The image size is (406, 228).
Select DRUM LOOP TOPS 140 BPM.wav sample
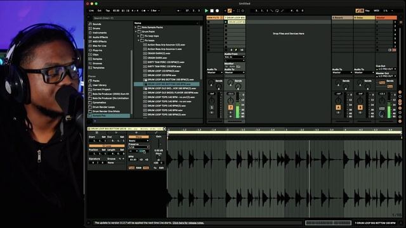(165, 110)
